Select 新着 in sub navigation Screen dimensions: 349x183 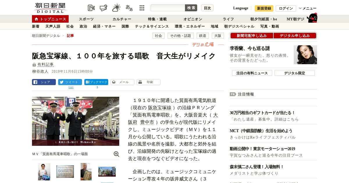(36, 26)
